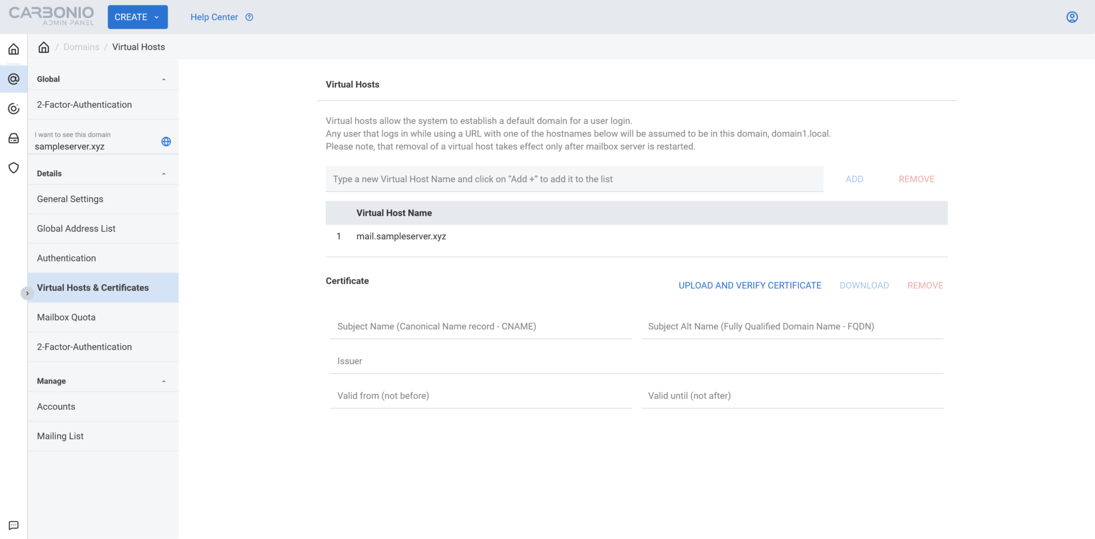The image size is (1095, 539).
Task: Open the Privacy shield section in sidebar
Action: click(14, 168)
